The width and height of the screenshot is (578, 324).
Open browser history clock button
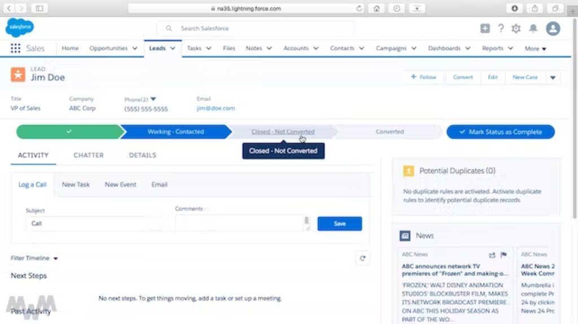coord(397,8)
